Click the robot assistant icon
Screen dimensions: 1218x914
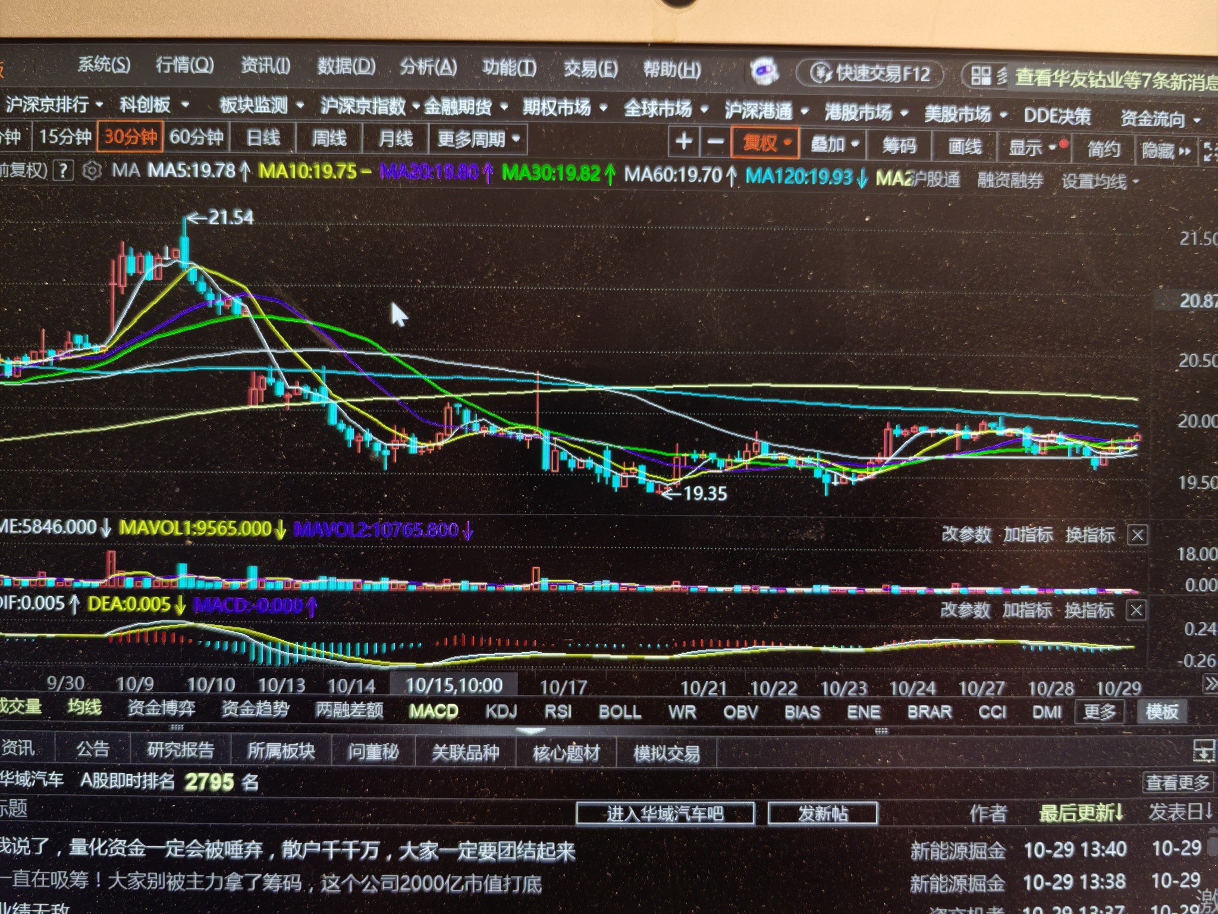(x=765, y=73)
